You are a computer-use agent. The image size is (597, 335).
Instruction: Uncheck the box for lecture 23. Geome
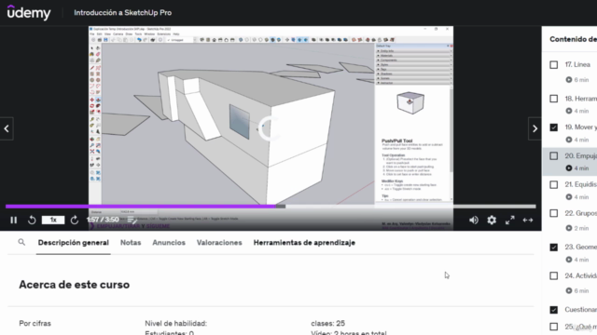pos(554,248)
